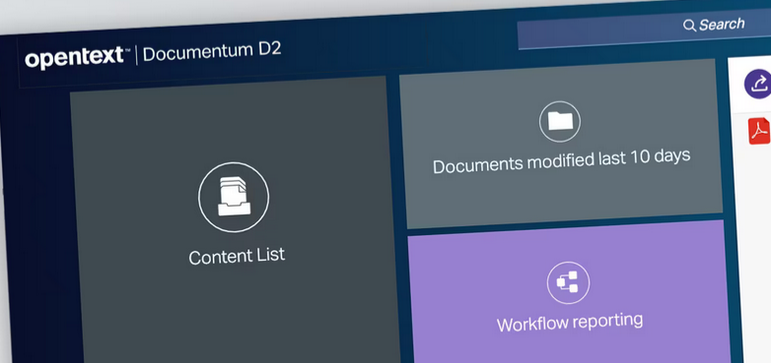This screenshot has height=363, width=771.
Task: Open Documents modified last 10 days tile
Action: [x=561, y=144]
